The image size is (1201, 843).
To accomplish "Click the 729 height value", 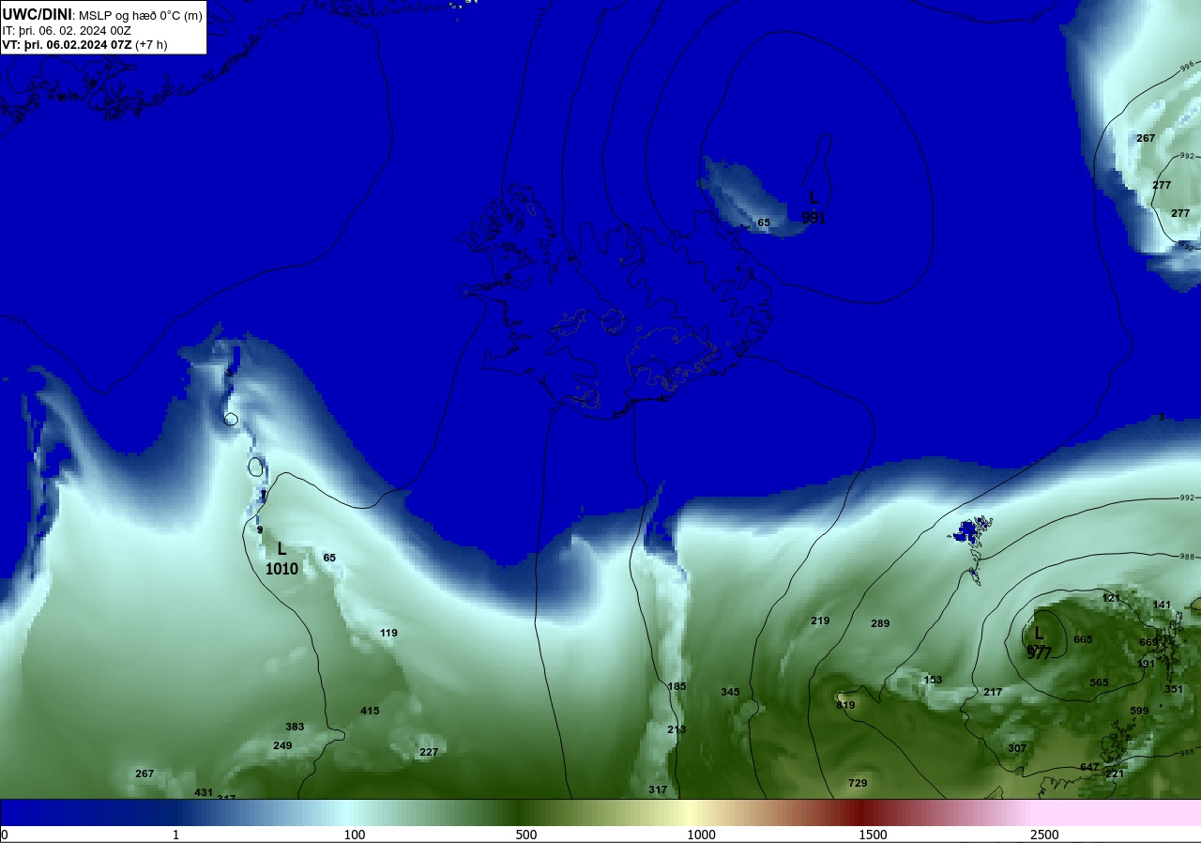I will [858, 783].
